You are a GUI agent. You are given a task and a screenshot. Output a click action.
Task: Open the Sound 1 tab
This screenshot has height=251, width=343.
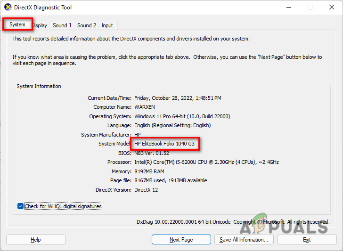pos(62,25)
